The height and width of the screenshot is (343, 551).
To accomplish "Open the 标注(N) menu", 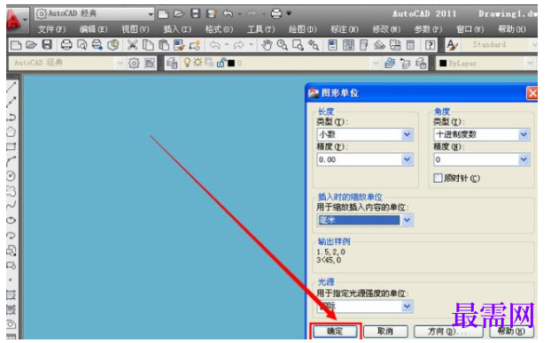I will click(345, 29).
